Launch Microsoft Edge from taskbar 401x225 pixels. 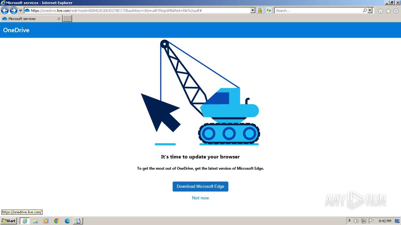pos(67,221)
